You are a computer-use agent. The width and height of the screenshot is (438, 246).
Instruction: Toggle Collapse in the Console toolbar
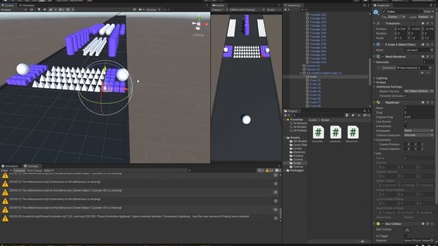click(19, 170)
